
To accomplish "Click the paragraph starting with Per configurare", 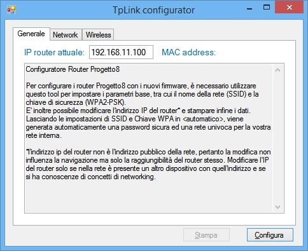I will (148, 111).
